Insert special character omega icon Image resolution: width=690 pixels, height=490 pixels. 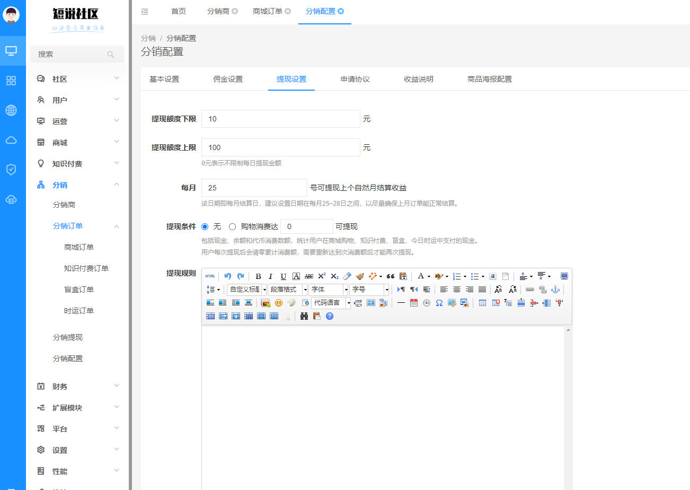439,303
